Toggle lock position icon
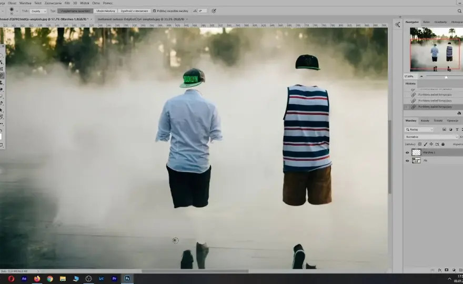 pyautogui.click(x=431, y=144)
